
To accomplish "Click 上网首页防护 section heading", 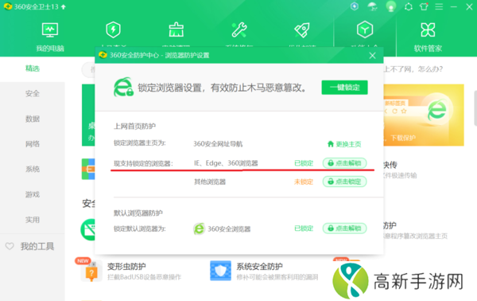I will pos(135,127).
